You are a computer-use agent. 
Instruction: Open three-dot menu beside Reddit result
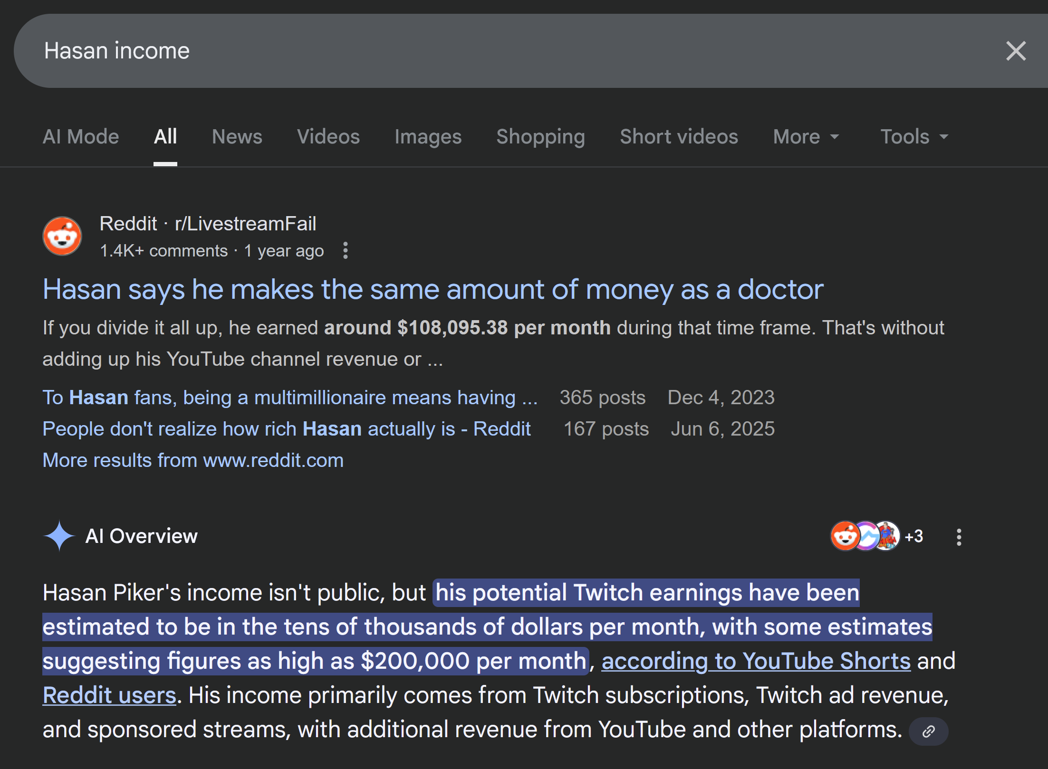(346, 250)
